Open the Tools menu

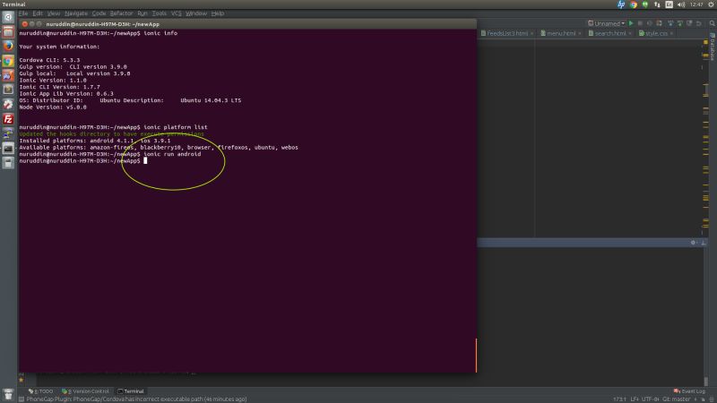pos(160,13)
